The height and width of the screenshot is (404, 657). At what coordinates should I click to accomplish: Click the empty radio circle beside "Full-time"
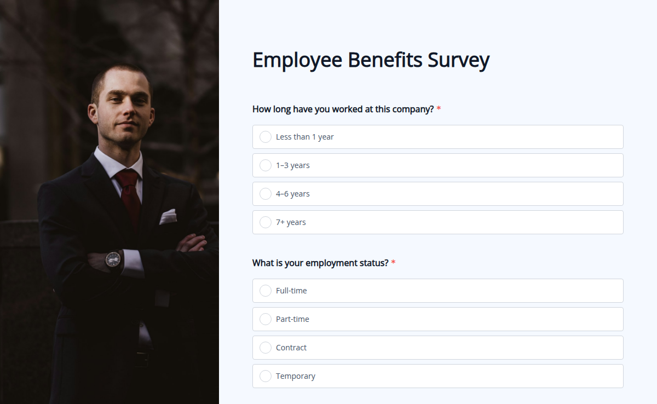coord(266,291)
